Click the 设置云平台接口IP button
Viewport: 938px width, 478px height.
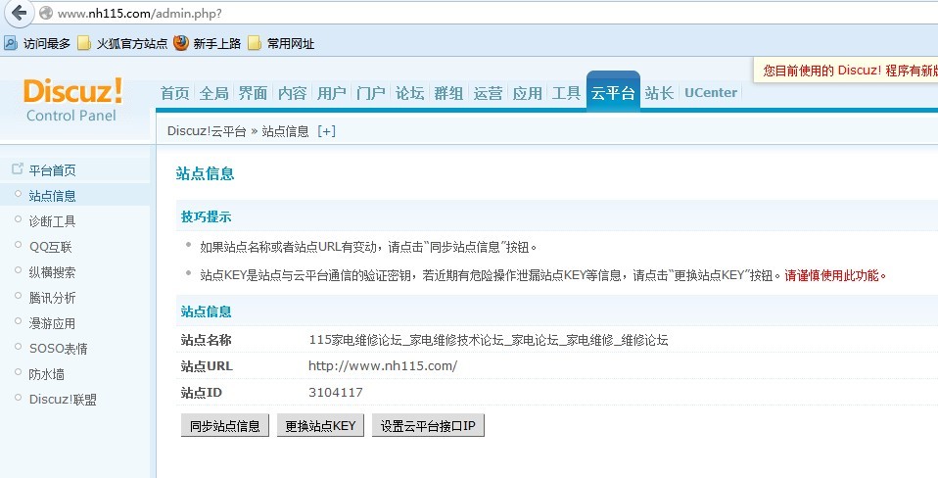point(428,425)
